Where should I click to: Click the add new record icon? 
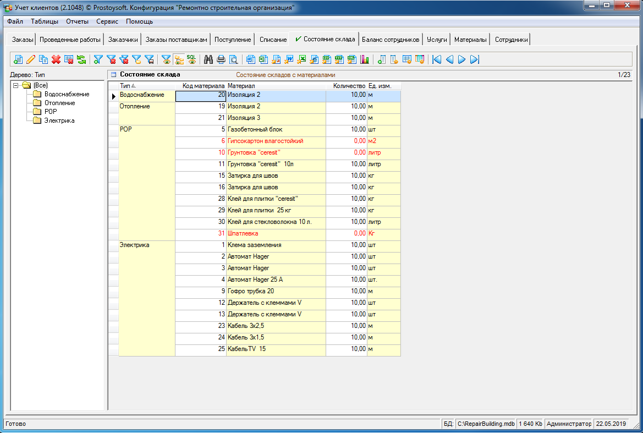point(18,59)
